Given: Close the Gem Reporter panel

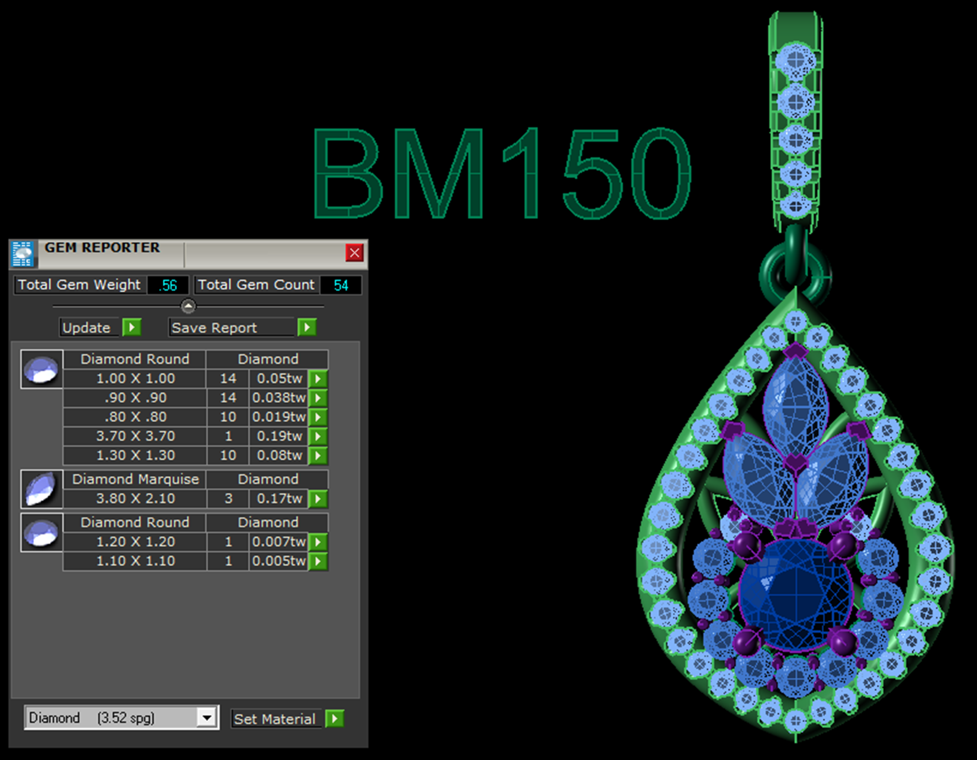Looking at the screenshot, I should tap(354, 253).
